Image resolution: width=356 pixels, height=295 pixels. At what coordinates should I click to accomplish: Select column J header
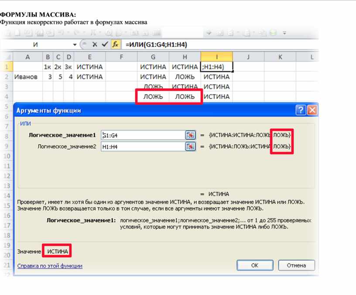pos(248,57)
